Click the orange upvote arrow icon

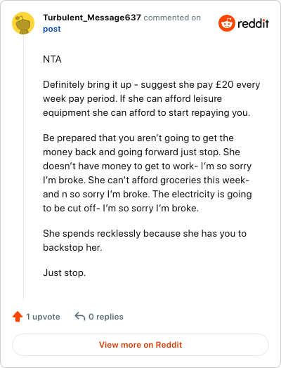tap(18, 316)
